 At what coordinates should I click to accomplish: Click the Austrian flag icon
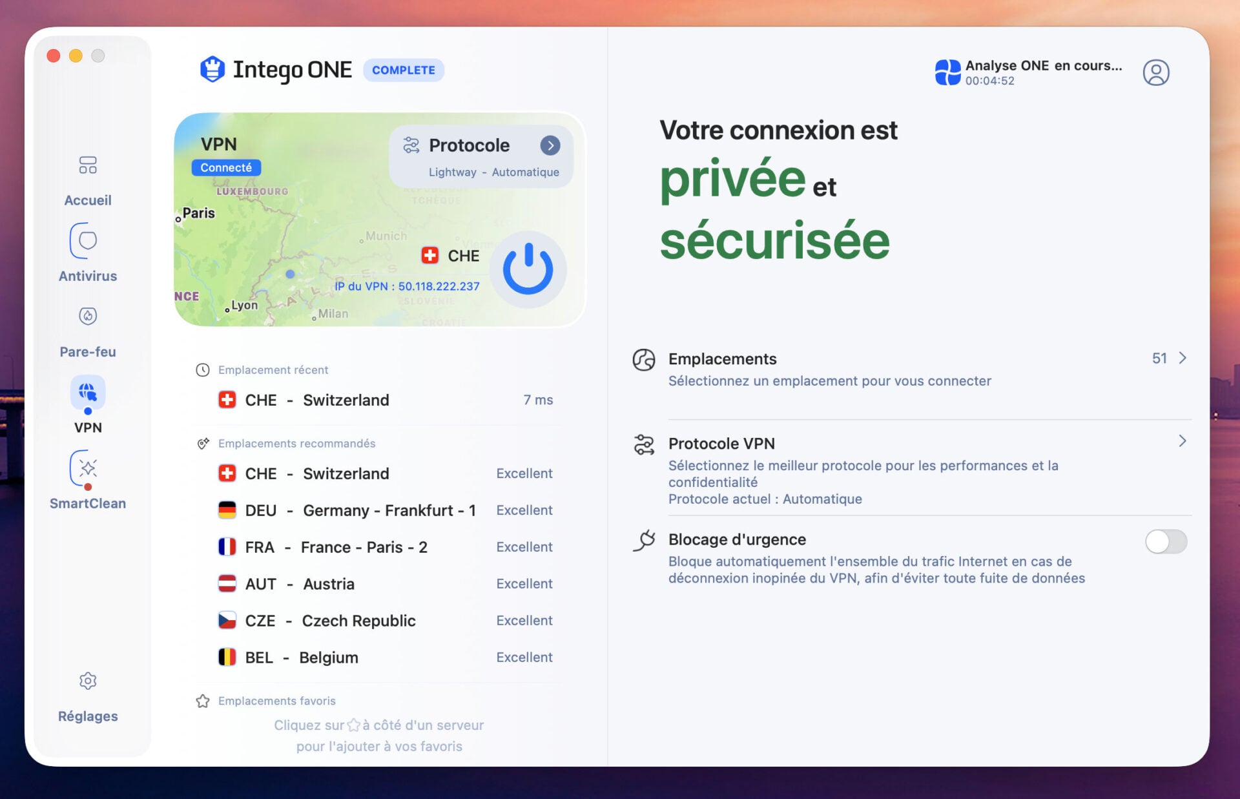tap(227, 584)
